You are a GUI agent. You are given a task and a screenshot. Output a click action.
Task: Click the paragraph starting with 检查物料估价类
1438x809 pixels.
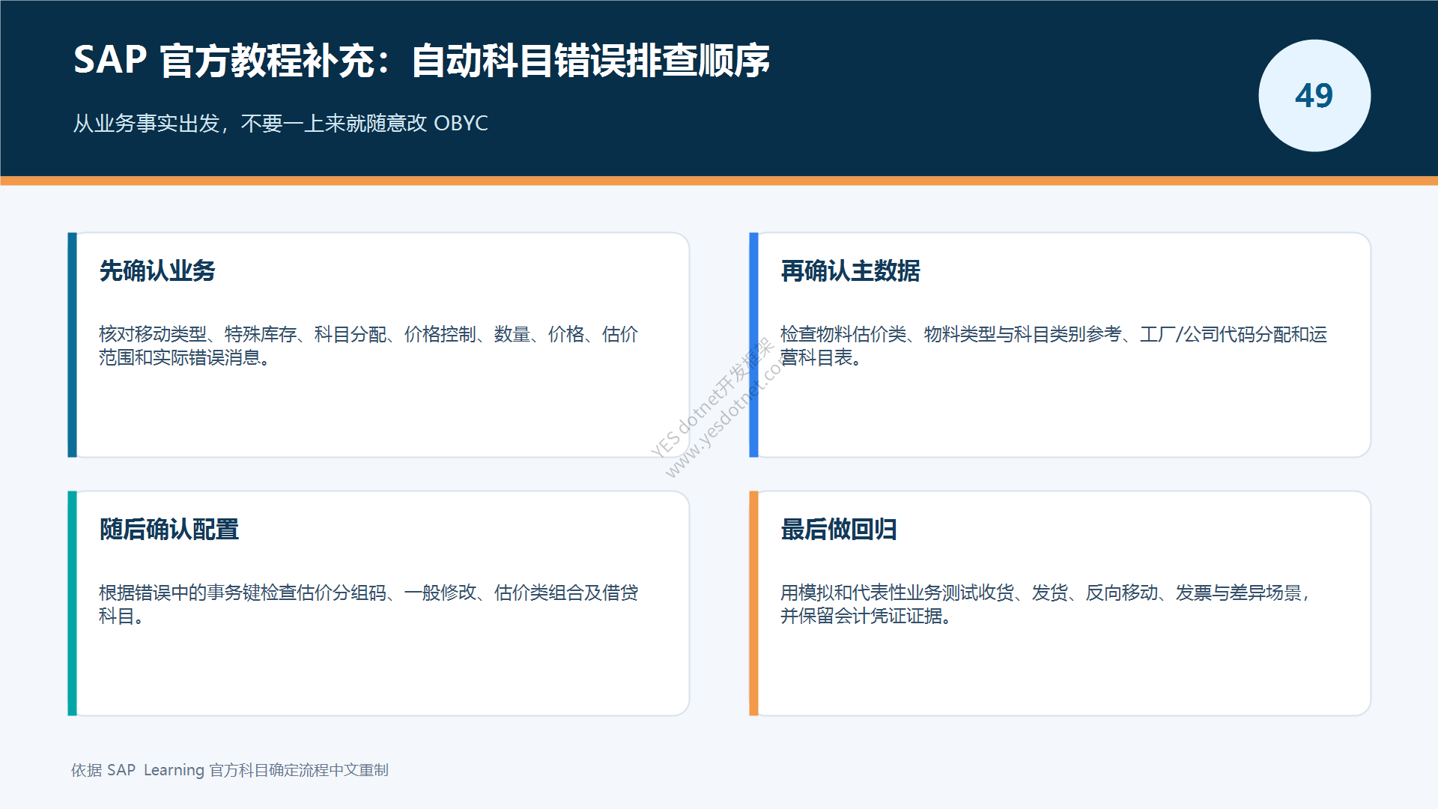pos(1054,345)
